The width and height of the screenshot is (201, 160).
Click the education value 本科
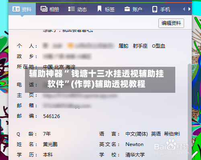tap(48, 155)
